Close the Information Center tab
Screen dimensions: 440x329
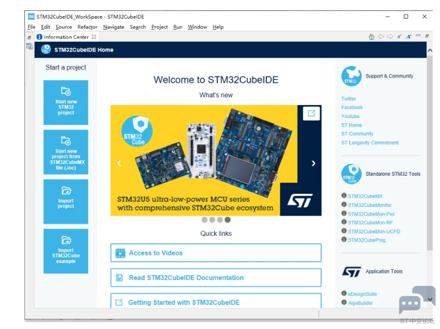[x=94, y=37]
